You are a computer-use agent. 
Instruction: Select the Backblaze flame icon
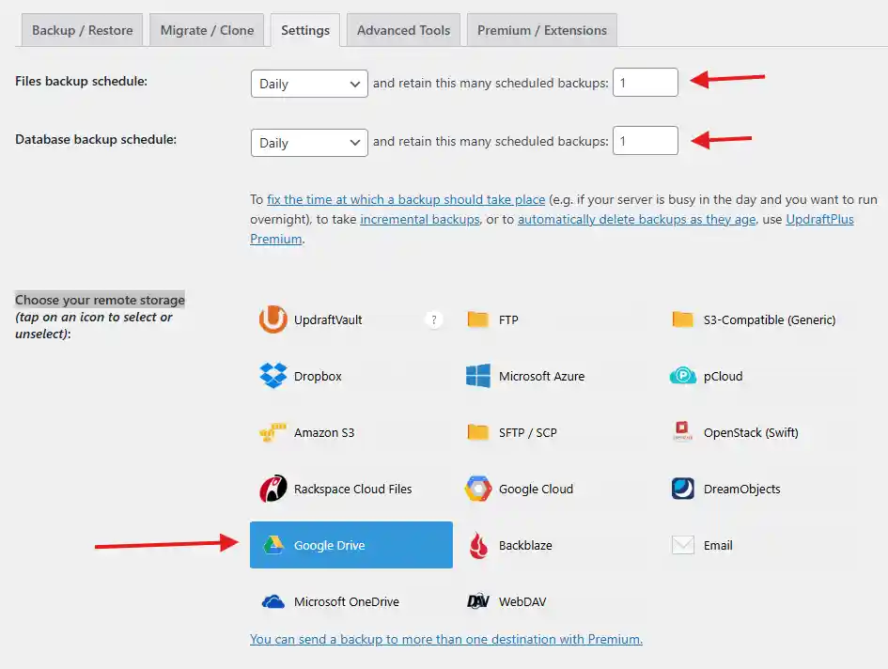[x=478, y=545]
